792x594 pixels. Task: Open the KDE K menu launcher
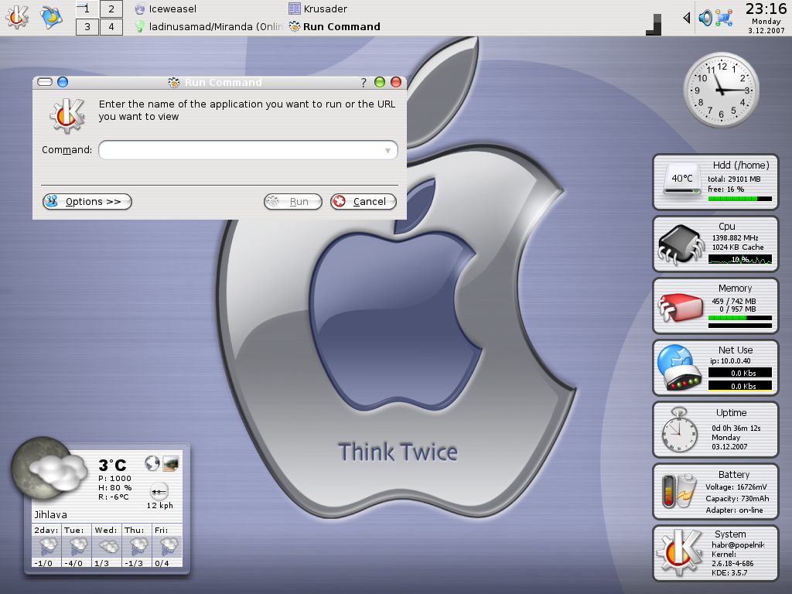pyautogui.click(x=17, y=17)
